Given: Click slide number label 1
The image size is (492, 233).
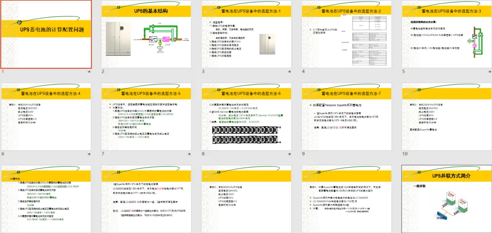Looking at the screenshot, I should pyautogui.click(x=3, y=72).
